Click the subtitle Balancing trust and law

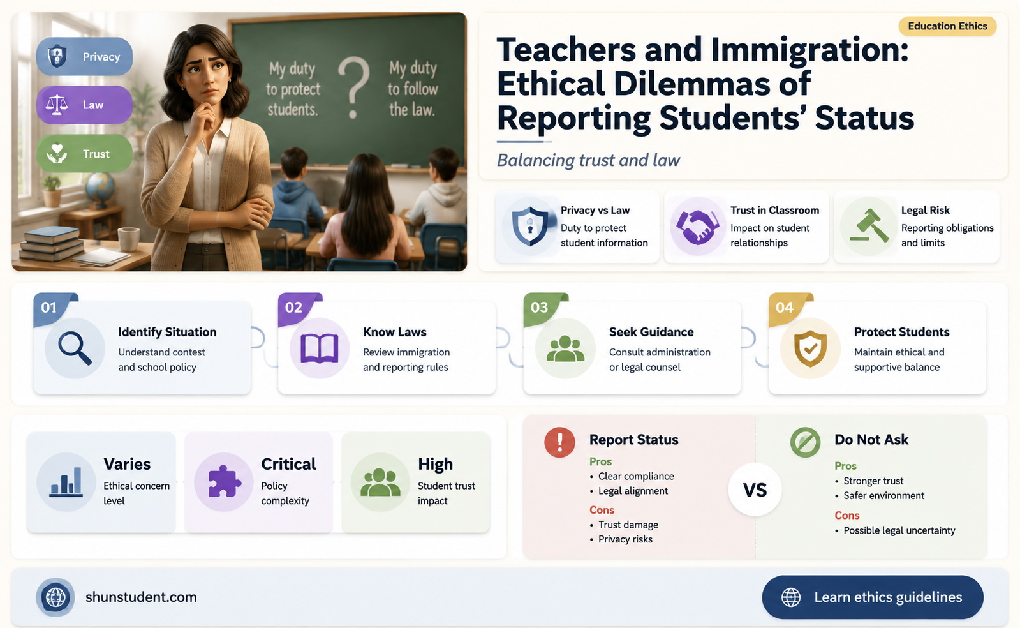(x=588, y=160)
